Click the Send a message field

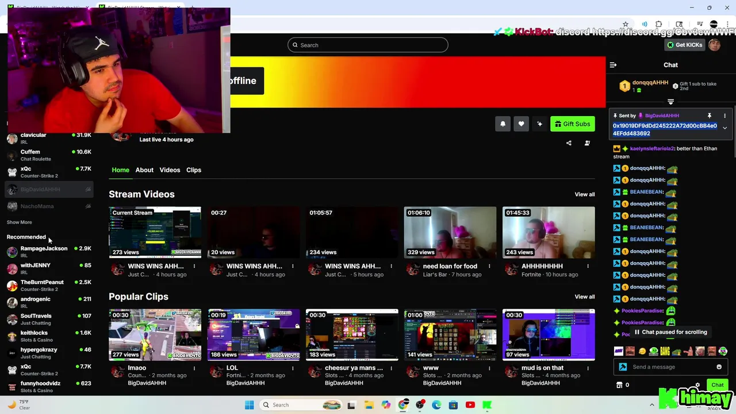(x=670, y=367)
